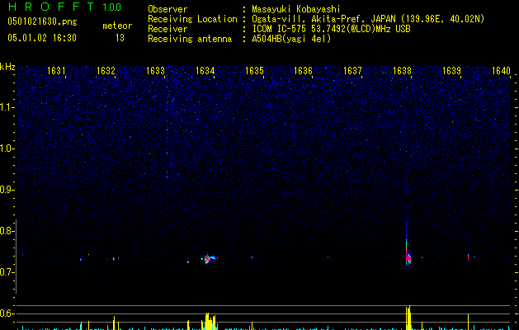519x330 pixels.
Task: Click the strong meteor echo near 1638
Action: [x=408, y=258]
